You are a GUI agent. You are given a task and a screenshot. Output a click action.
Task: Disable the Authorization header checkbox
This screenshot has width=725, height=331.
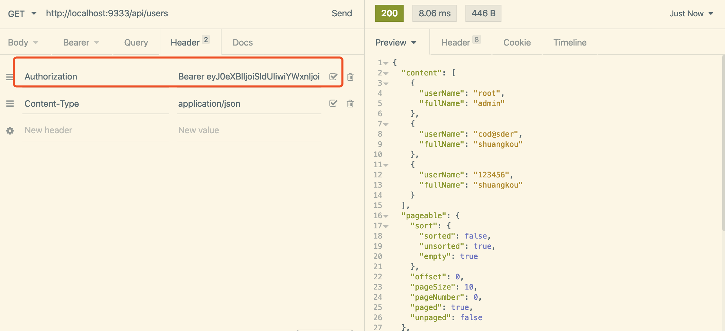(x=333, y=76)
